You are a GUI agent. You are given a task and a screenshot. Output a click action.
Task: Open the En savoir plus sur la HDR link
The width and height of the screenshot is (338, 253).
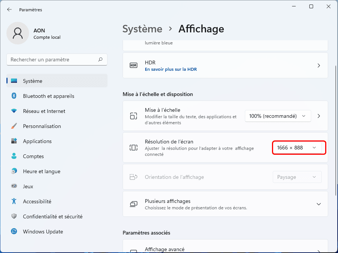tap(171, 69)
